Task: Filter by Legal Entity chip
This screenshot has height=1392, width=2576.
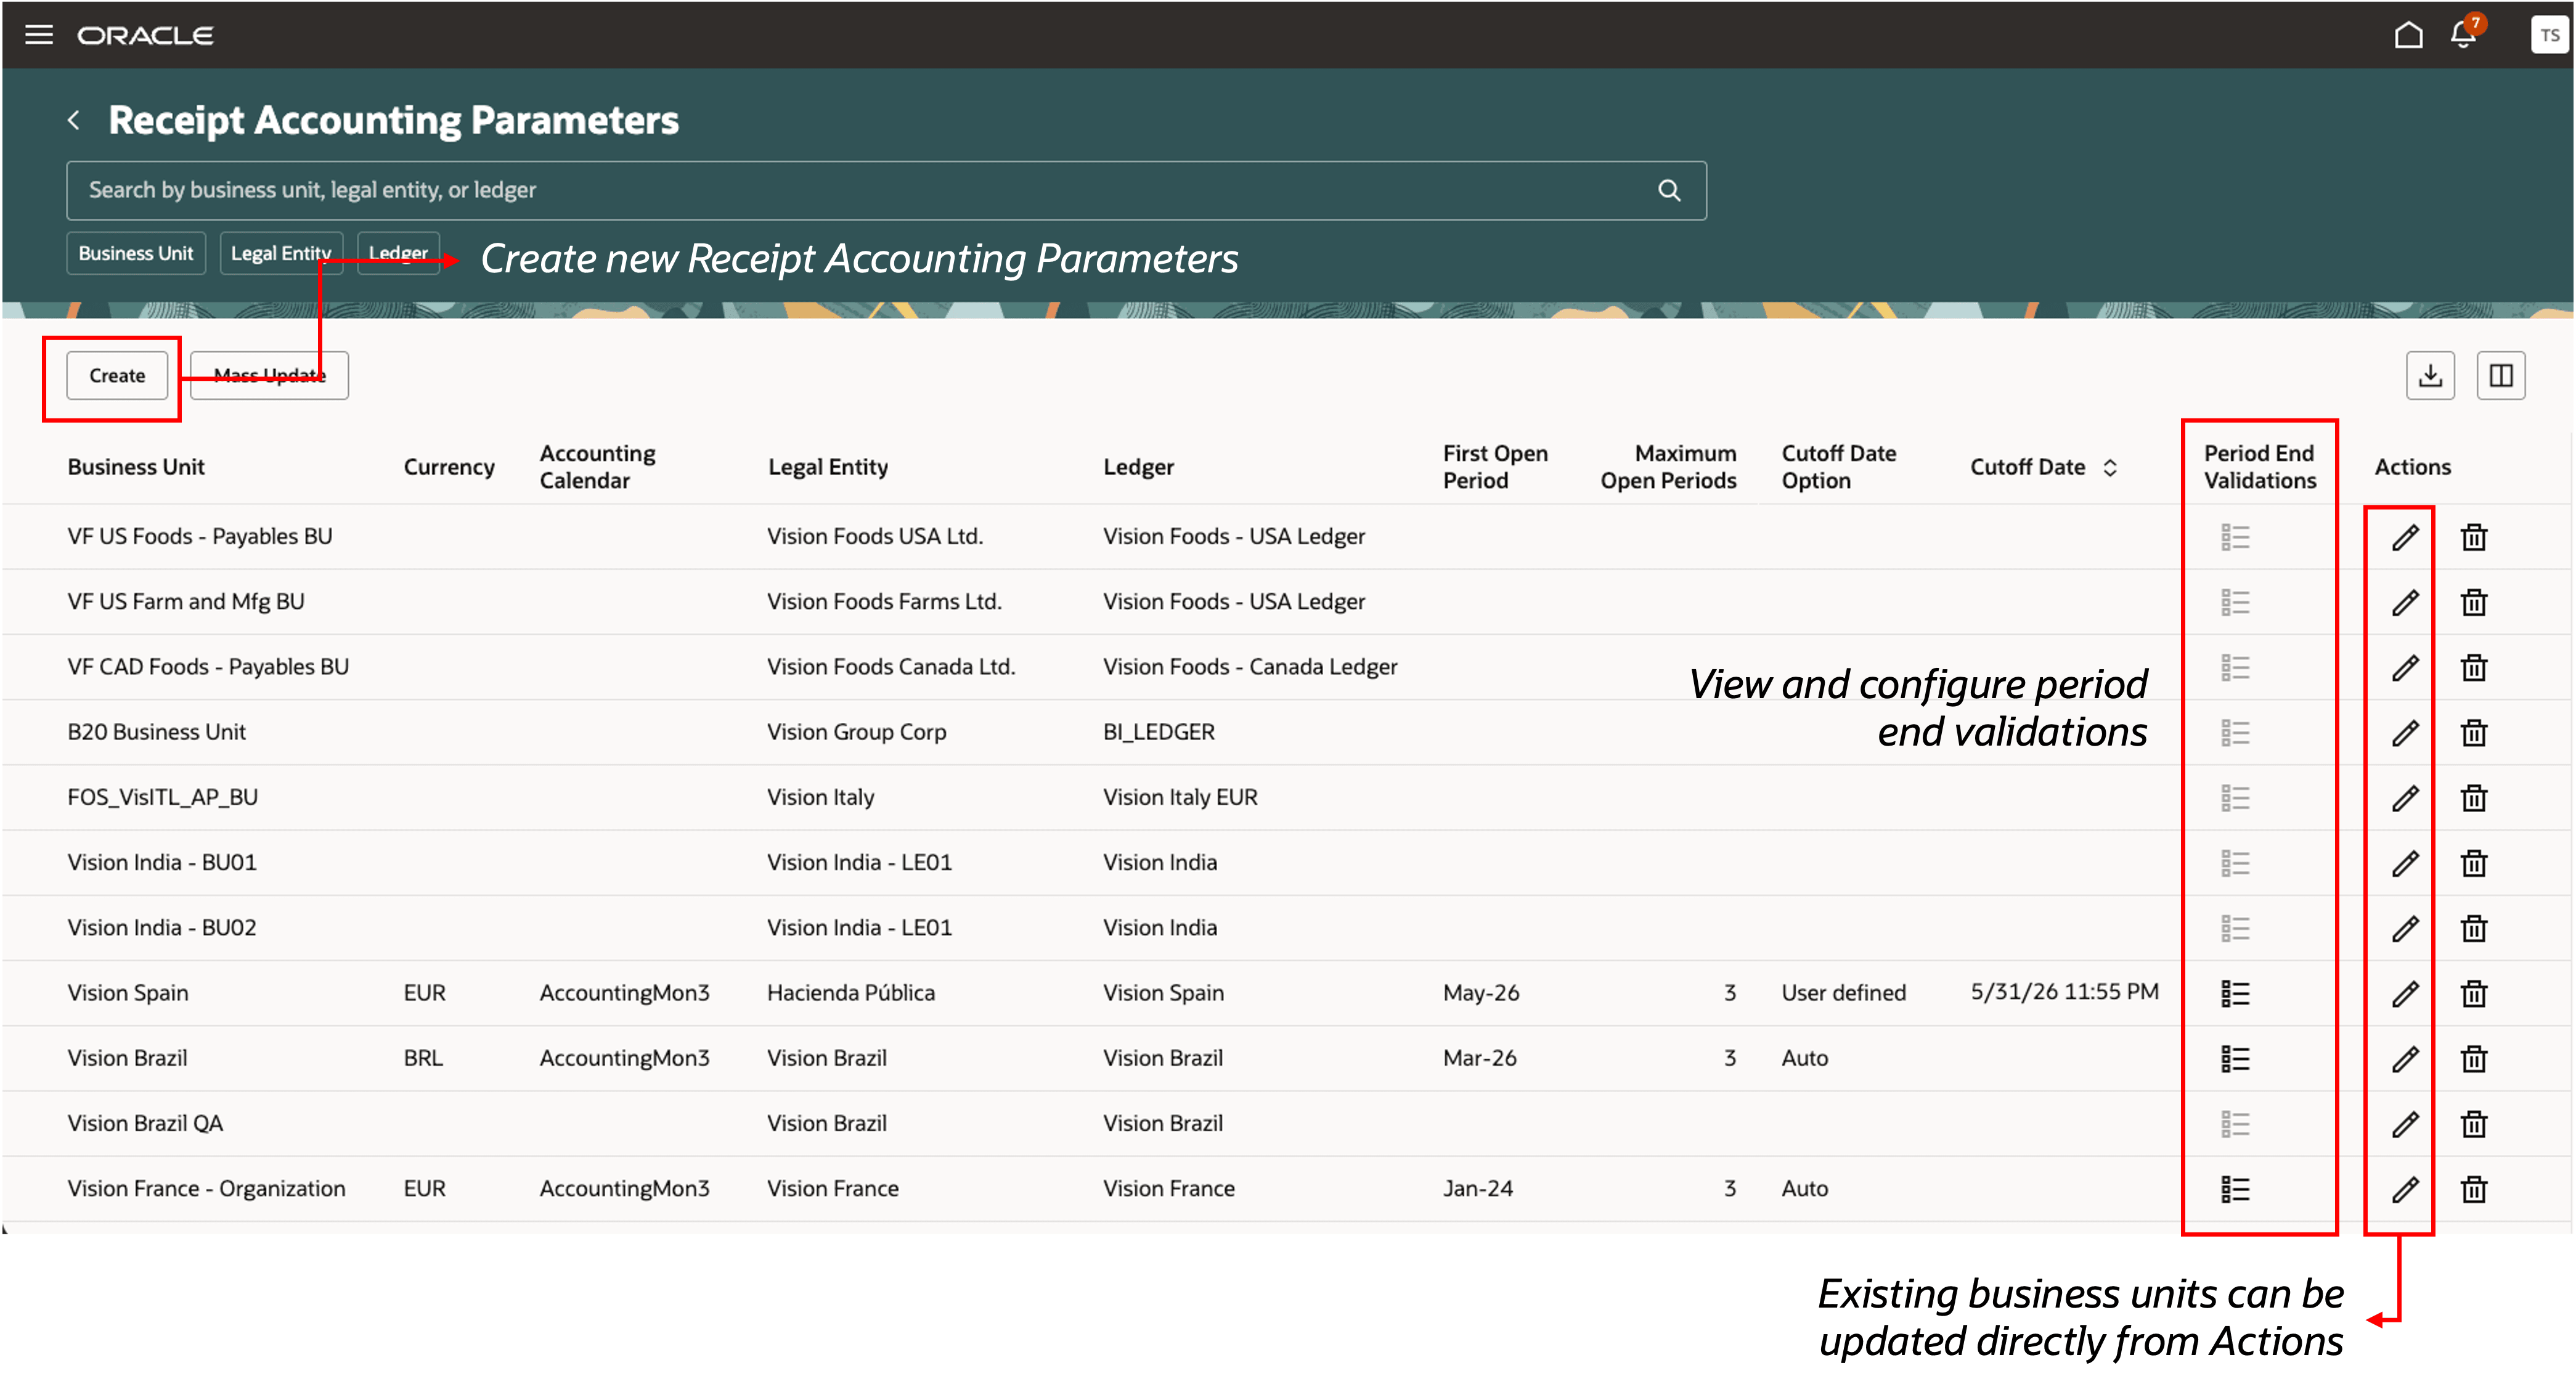Action: pyautogui.click(x=281, y=253)
